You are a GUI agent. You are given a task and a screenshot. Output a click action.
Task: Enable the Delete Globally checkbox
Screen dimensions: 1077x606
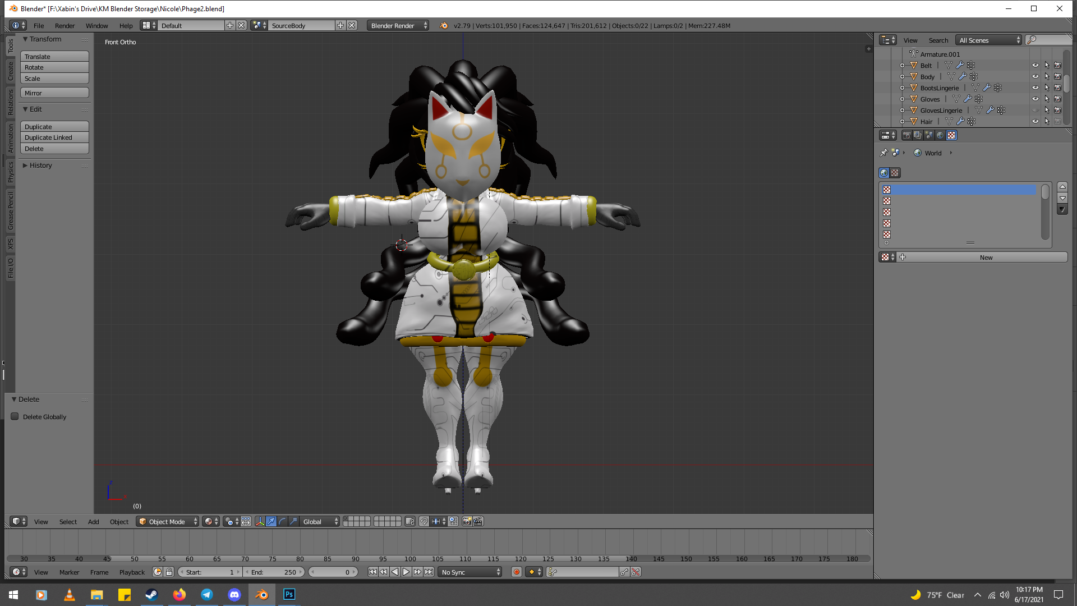[15, 417]
